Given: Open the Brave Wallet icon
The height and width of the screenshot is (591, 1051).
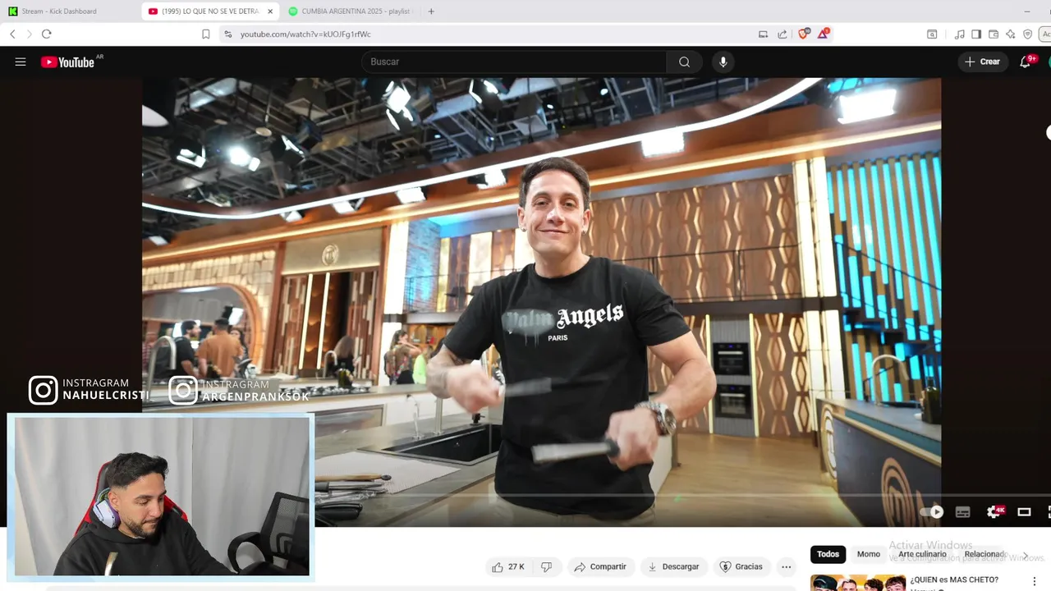Looking at the screenshot, I should (x=994, y=34).
